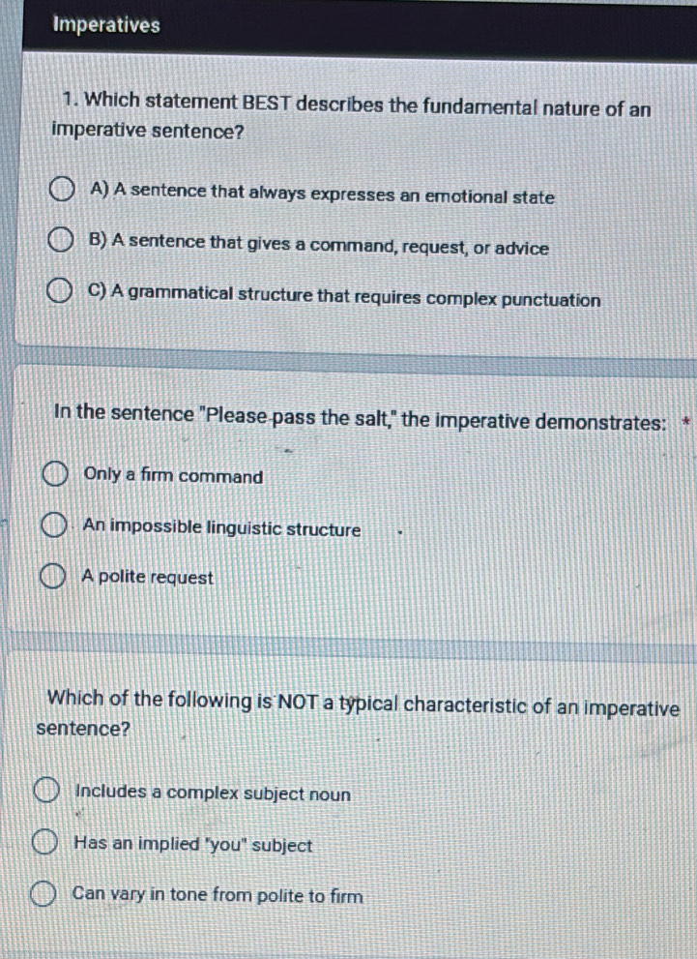This screenshot has width=697, height=959.
Task: Pick the 'Only a firm command' radio button
Action: click(x=55, y=474)
